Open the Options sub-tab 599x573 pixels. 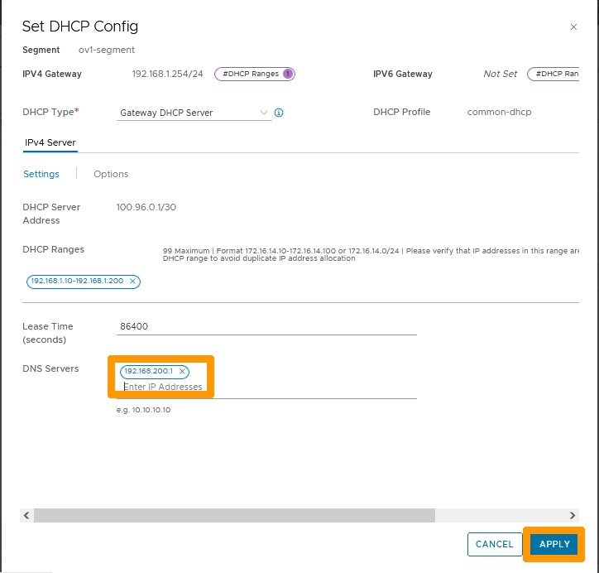pos(111,174)
